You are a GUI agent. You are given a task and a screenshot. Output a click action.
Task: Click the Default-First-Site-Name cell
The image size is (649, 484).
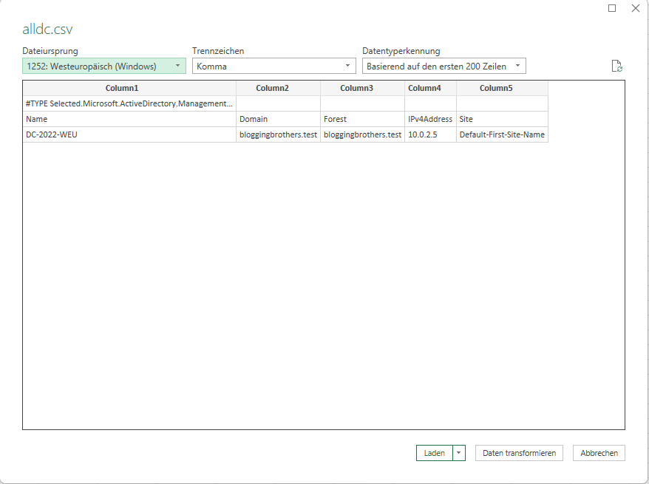coord(502,134)
